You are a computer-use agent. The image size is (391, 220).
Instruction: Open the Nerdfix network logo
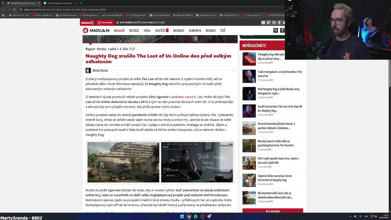click(87, 22)
